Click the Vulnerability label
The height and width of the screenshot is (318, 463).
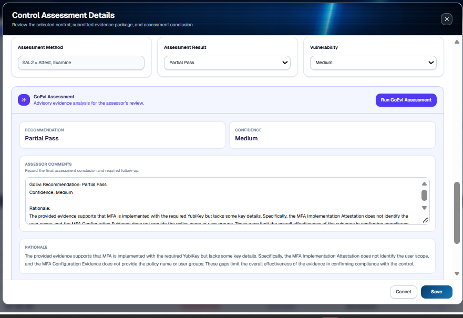(324, 47)
